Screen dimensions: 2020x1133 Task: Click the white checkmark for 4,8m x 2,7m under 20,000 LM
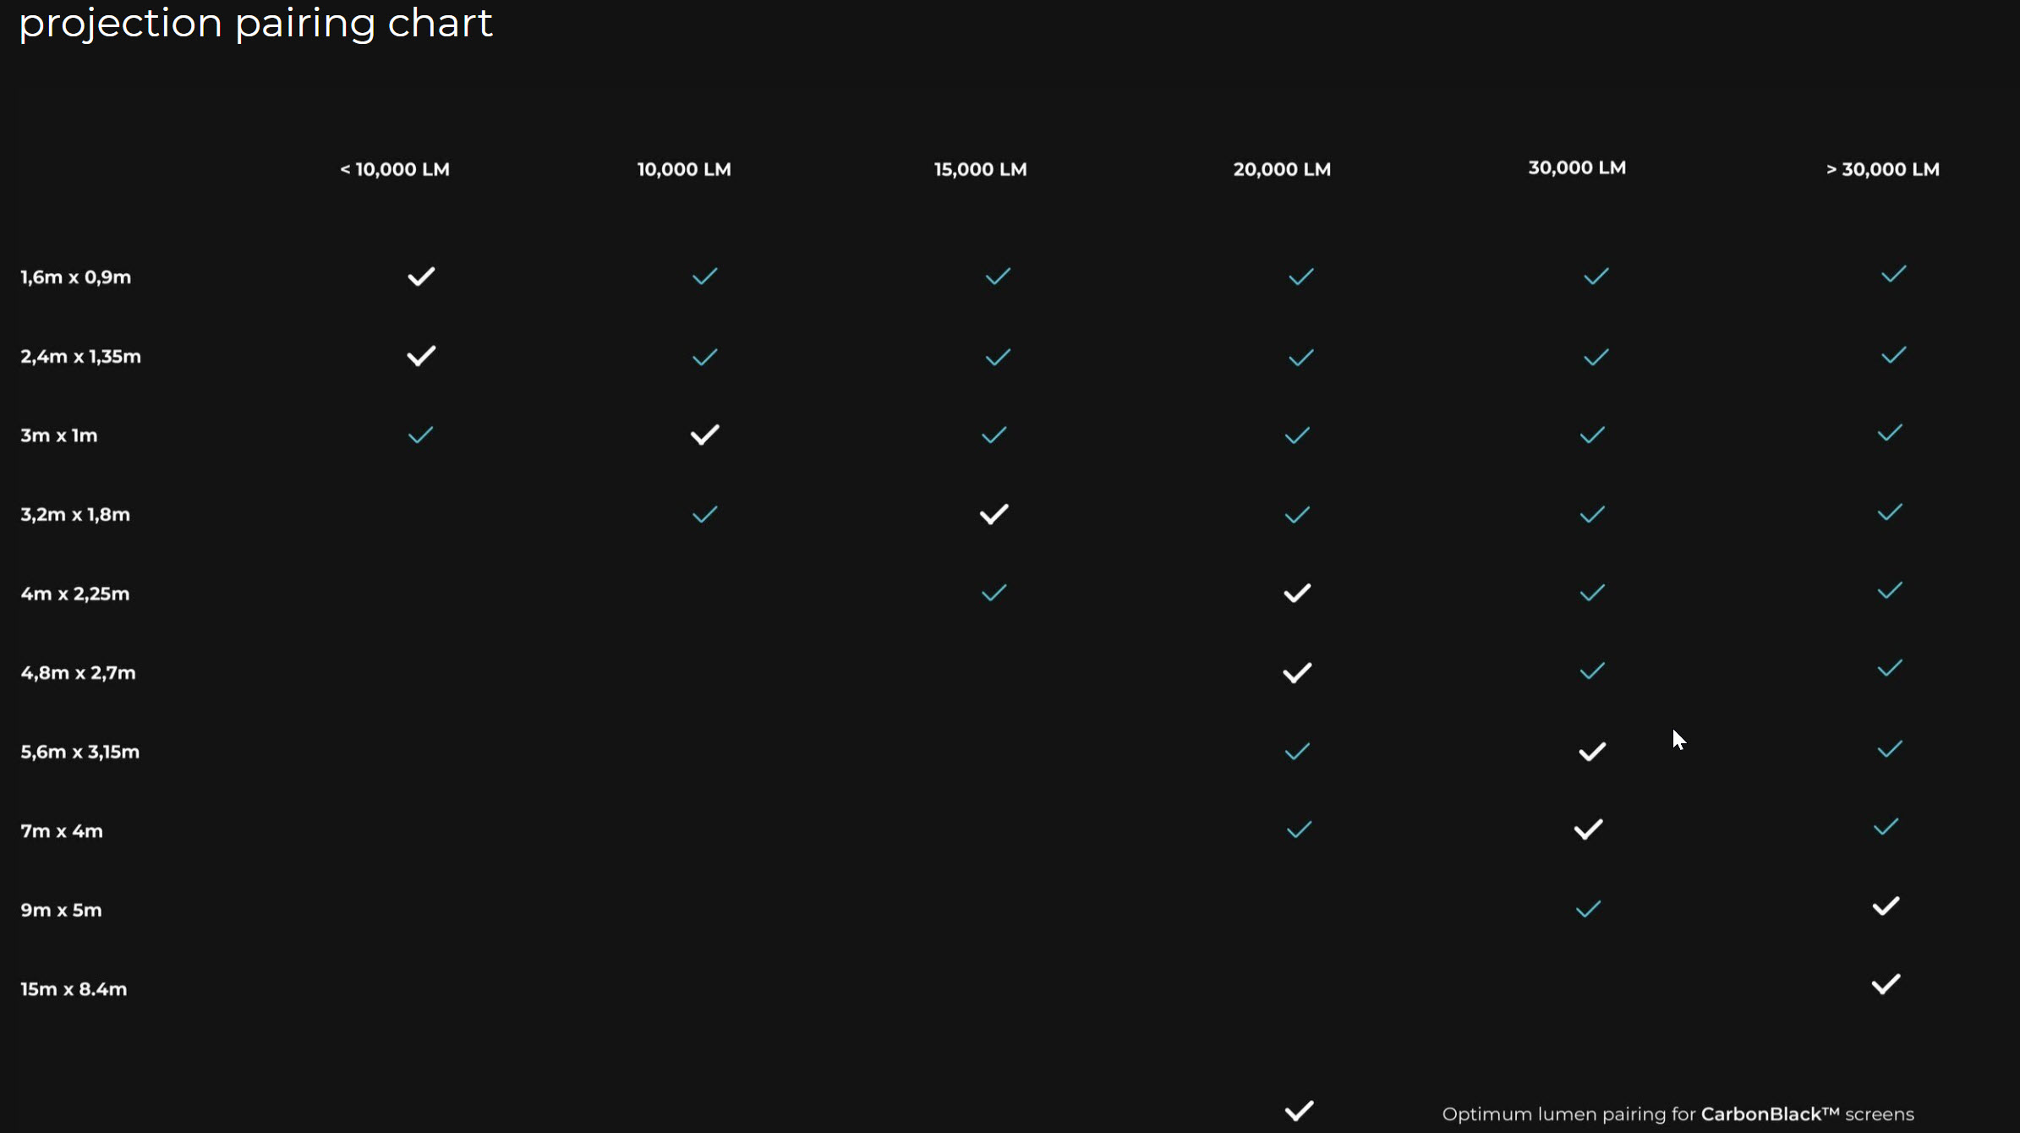[x=1297, y=672]
